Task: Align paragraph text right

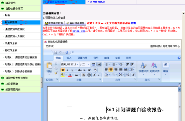Action: click(x=116, y=70)
